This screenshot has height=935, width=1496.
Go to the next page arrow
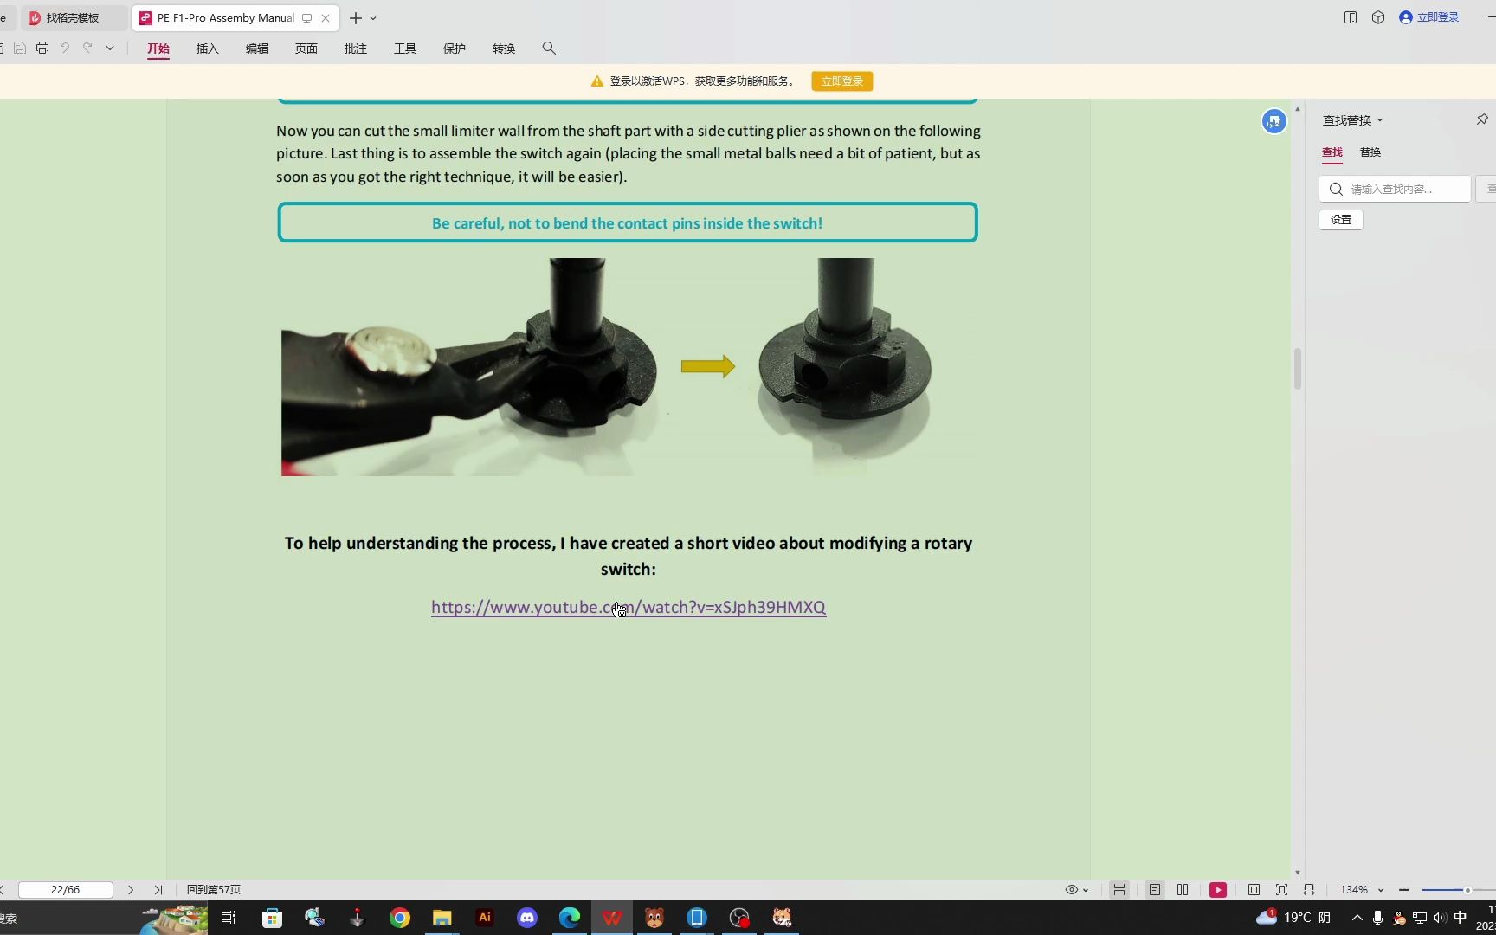(x=131, y=890)
